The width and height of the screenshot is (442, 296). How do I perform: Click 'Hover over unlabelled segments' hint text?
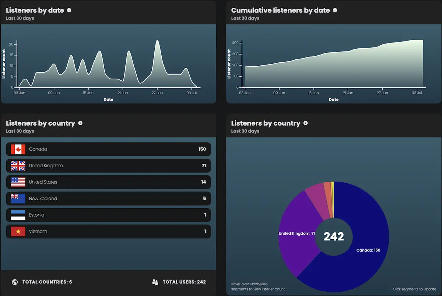click(x=258, y=286)
